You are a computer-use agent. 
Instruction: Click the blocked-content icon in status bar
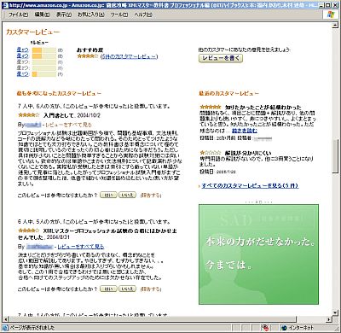(x=265, y=328)
